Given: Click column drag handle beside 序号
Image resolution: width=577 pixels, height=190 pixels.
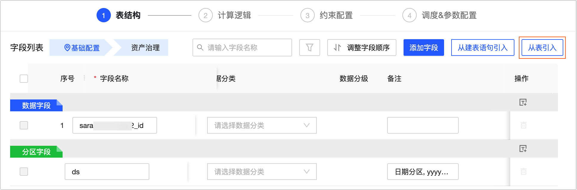Looking at the screenshot, I should [85, 78].
